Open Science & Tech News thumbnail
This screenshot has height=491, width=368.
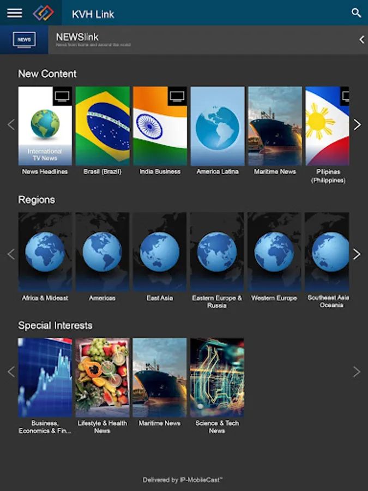point(217,378)
